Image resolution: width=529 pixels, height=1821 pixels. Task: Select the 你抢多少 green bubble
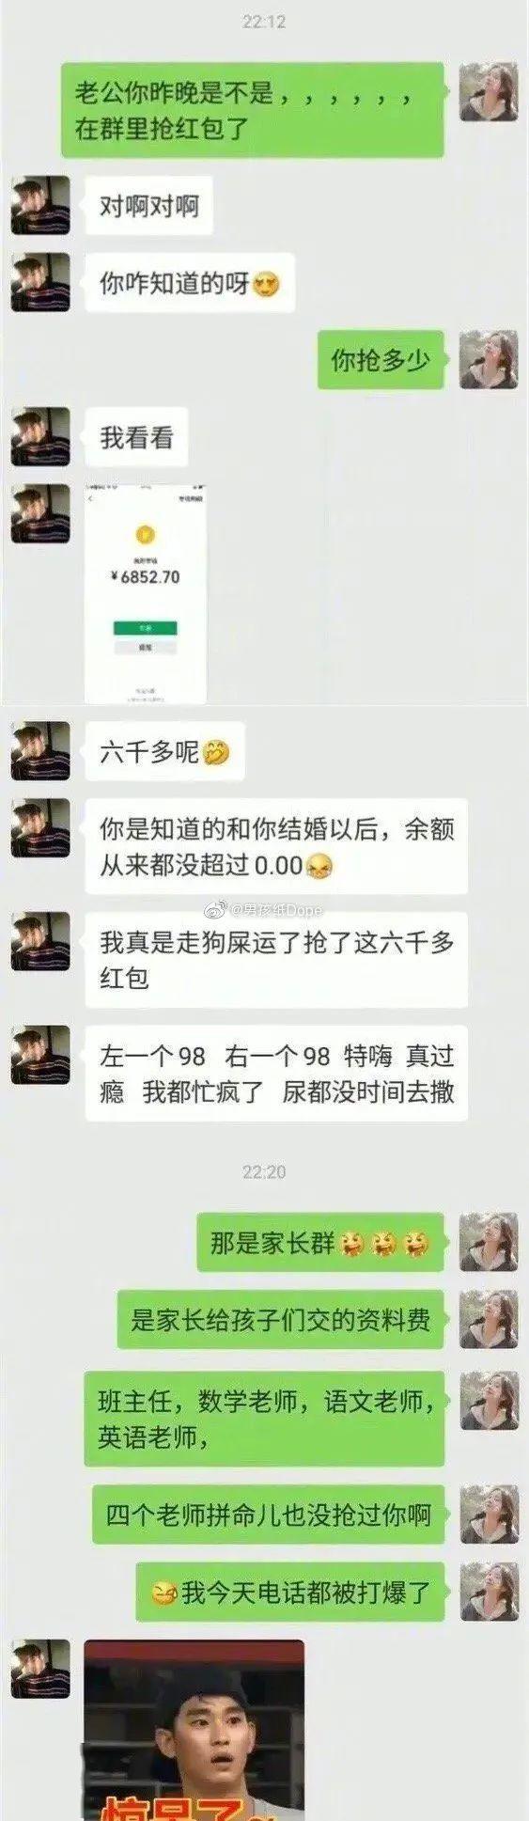pos(381,359)
